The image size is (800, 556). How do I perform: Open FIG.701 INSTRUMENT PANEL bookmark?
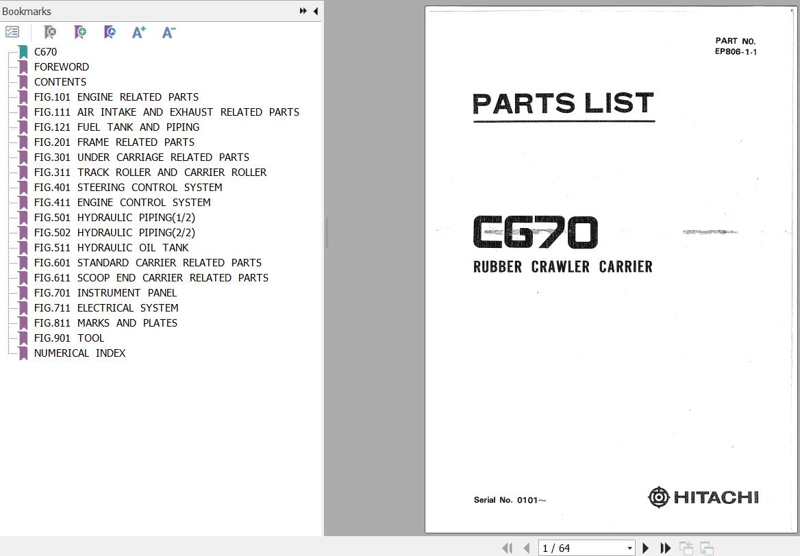pyautogui.click(x=105, y=293)
